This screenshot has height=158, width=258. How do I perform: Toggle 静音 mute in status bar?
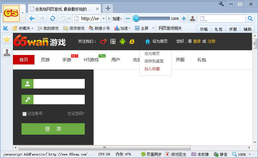(x=220, y=155)
